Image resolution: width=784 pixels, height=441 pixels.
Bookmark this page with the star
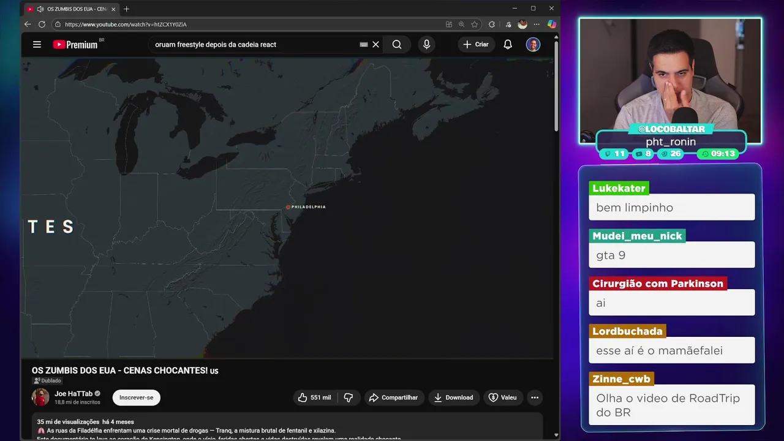click(x=475, y=24)
